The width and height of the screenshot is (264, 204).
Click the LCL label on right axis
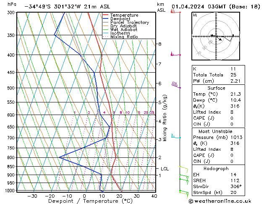click(165, 169)
